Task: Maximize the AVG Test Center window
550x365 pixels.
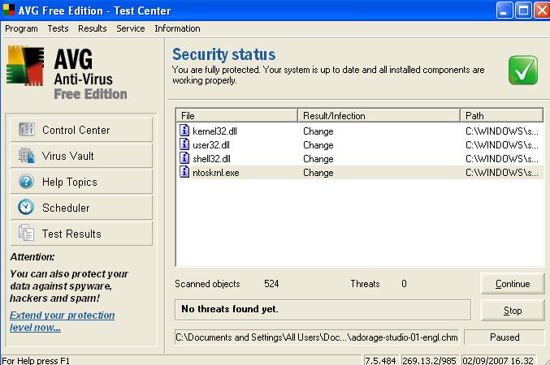Action: 523,11
